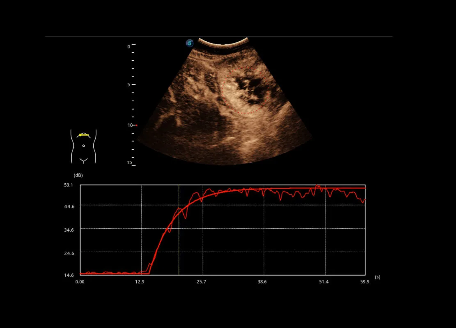
Task: Click the dark cystic area inside the ROI
Action: pyautogui.click(x=250, y=89)
